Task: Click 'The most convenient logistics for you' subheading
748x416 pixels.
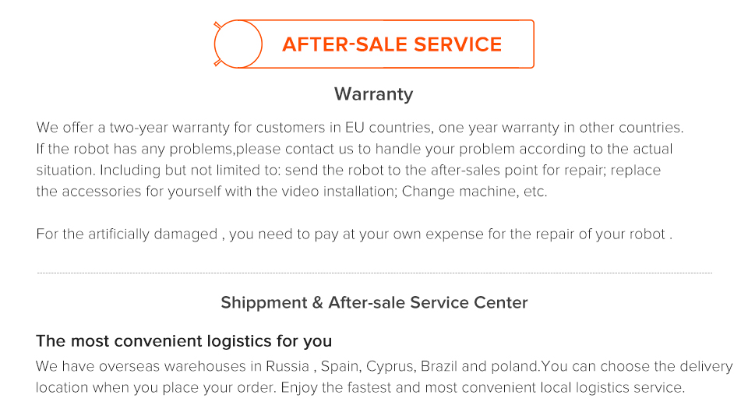Action: pos(184,341)
